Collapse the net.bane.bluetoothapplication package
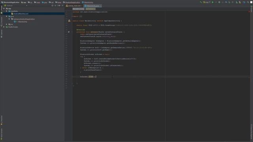253x142 pixels. 9,19
